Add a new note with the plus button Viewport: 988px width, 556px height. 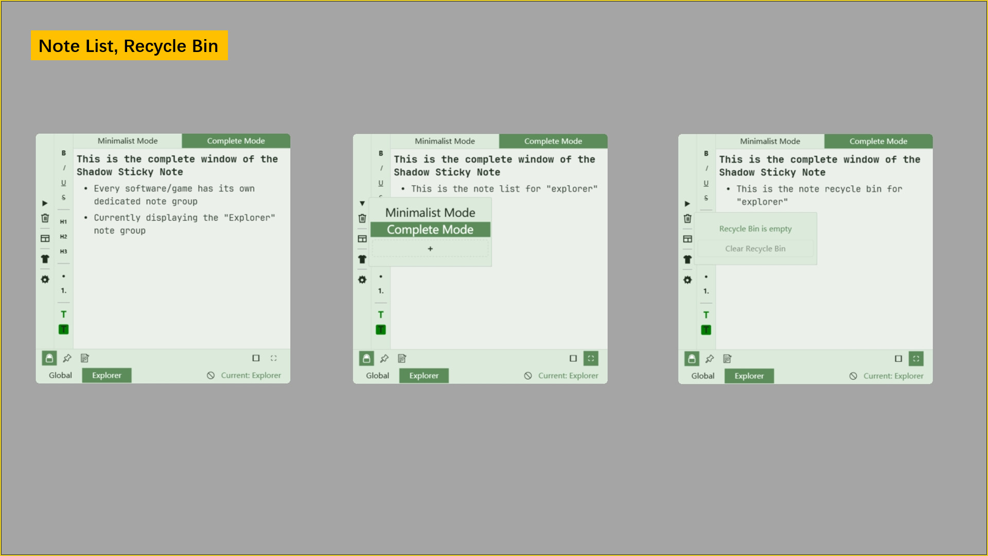pos(430,249)
